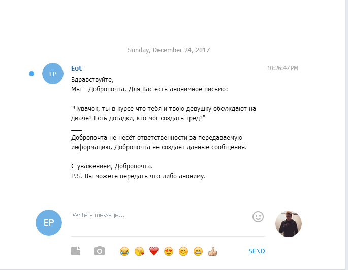Click the camera photo upload icon

coord(100,251)
